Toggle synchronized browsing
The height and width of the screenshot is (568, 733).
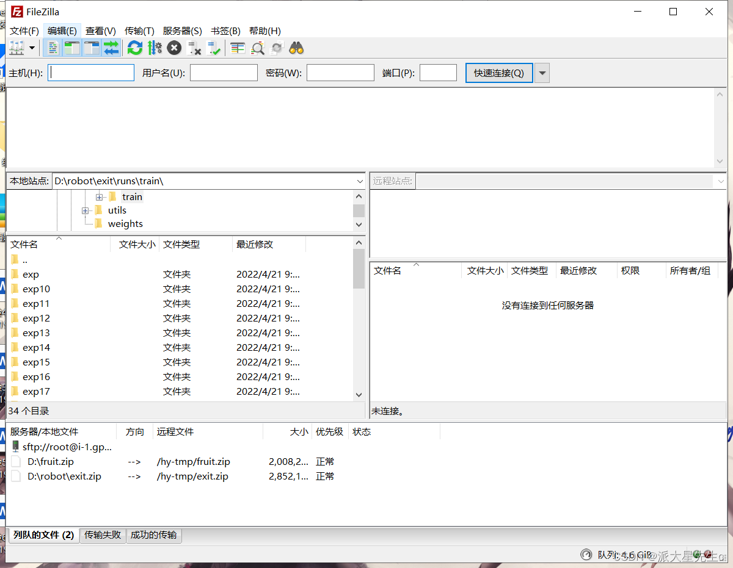pos(277,48)
